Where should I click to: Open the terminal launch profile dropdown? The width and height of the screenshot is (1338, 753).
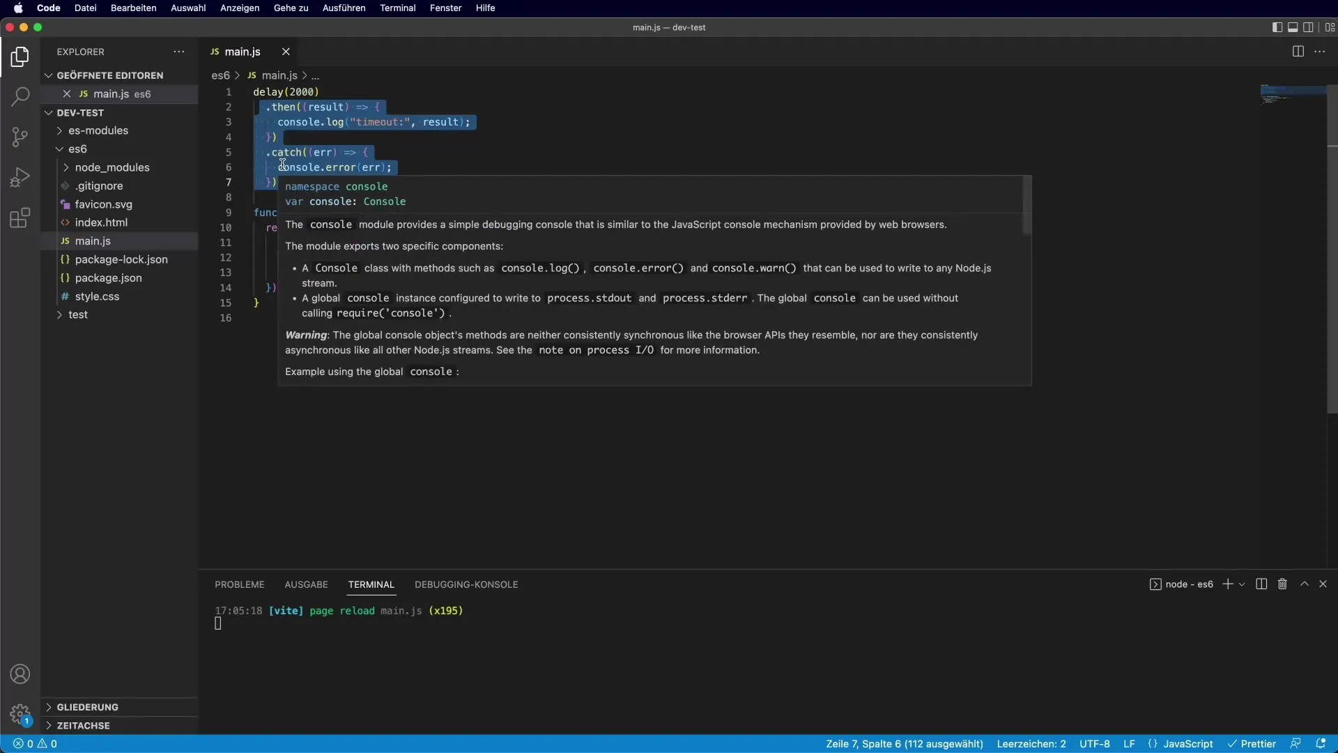pyautogui.click(x=1242, y=584)
